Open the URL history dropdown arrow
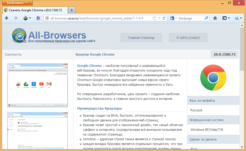Screen dimensions: 246x151 coord(159,18)
